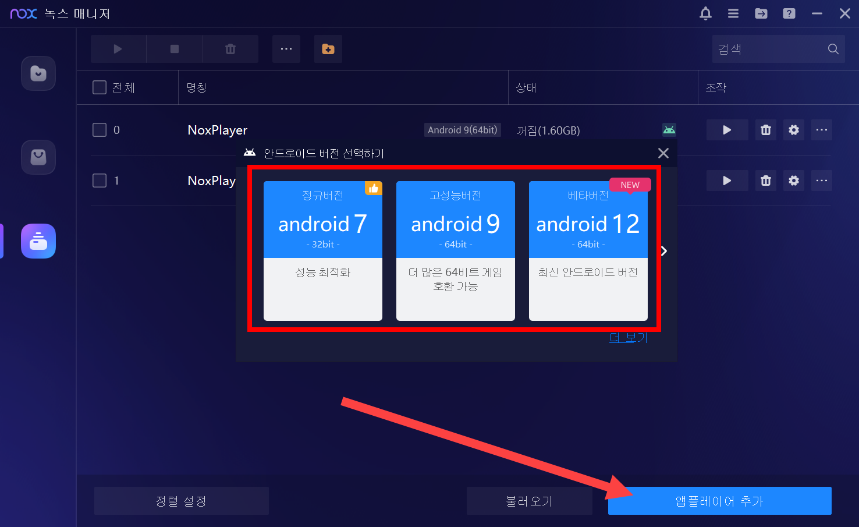Image resolution: width=859 pixels, height=527 pixels.
Task: Close the Android version selection dialog
Action: (x=663, y=153)
